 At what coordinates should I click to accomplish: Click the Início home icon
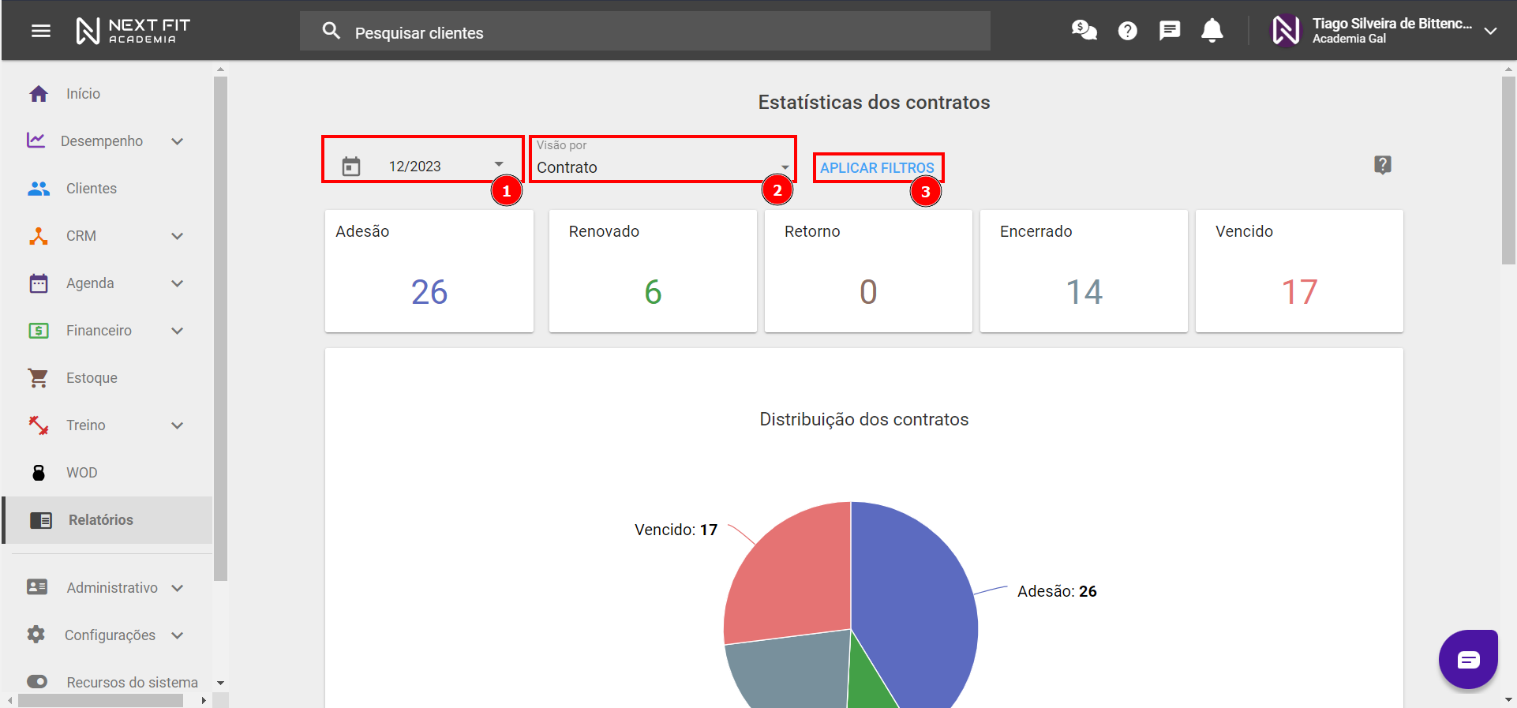point(39,94)
